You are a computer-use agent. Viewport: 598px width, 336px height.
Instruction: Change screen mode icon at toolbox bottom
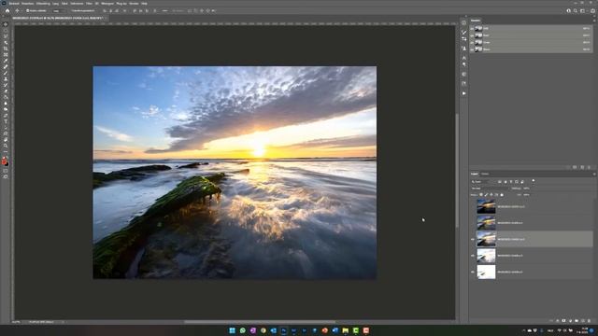[x=6, y=176]
